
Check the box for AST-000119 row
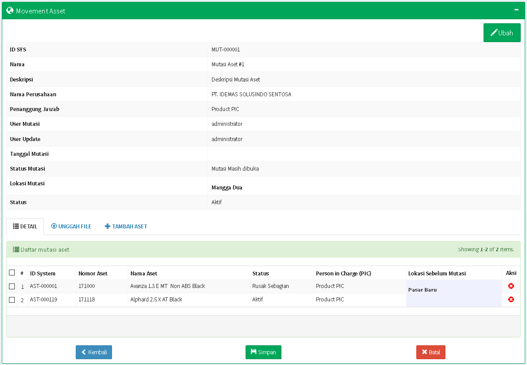coord(12,300)
